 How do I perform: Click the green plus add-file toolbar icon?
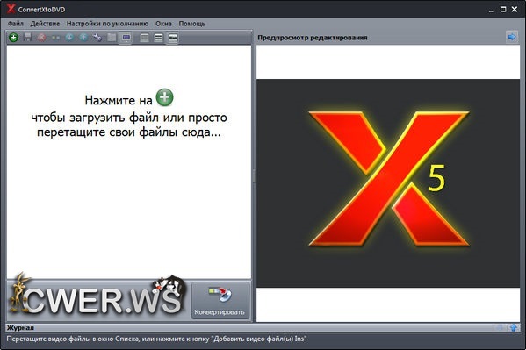point(13,38)
